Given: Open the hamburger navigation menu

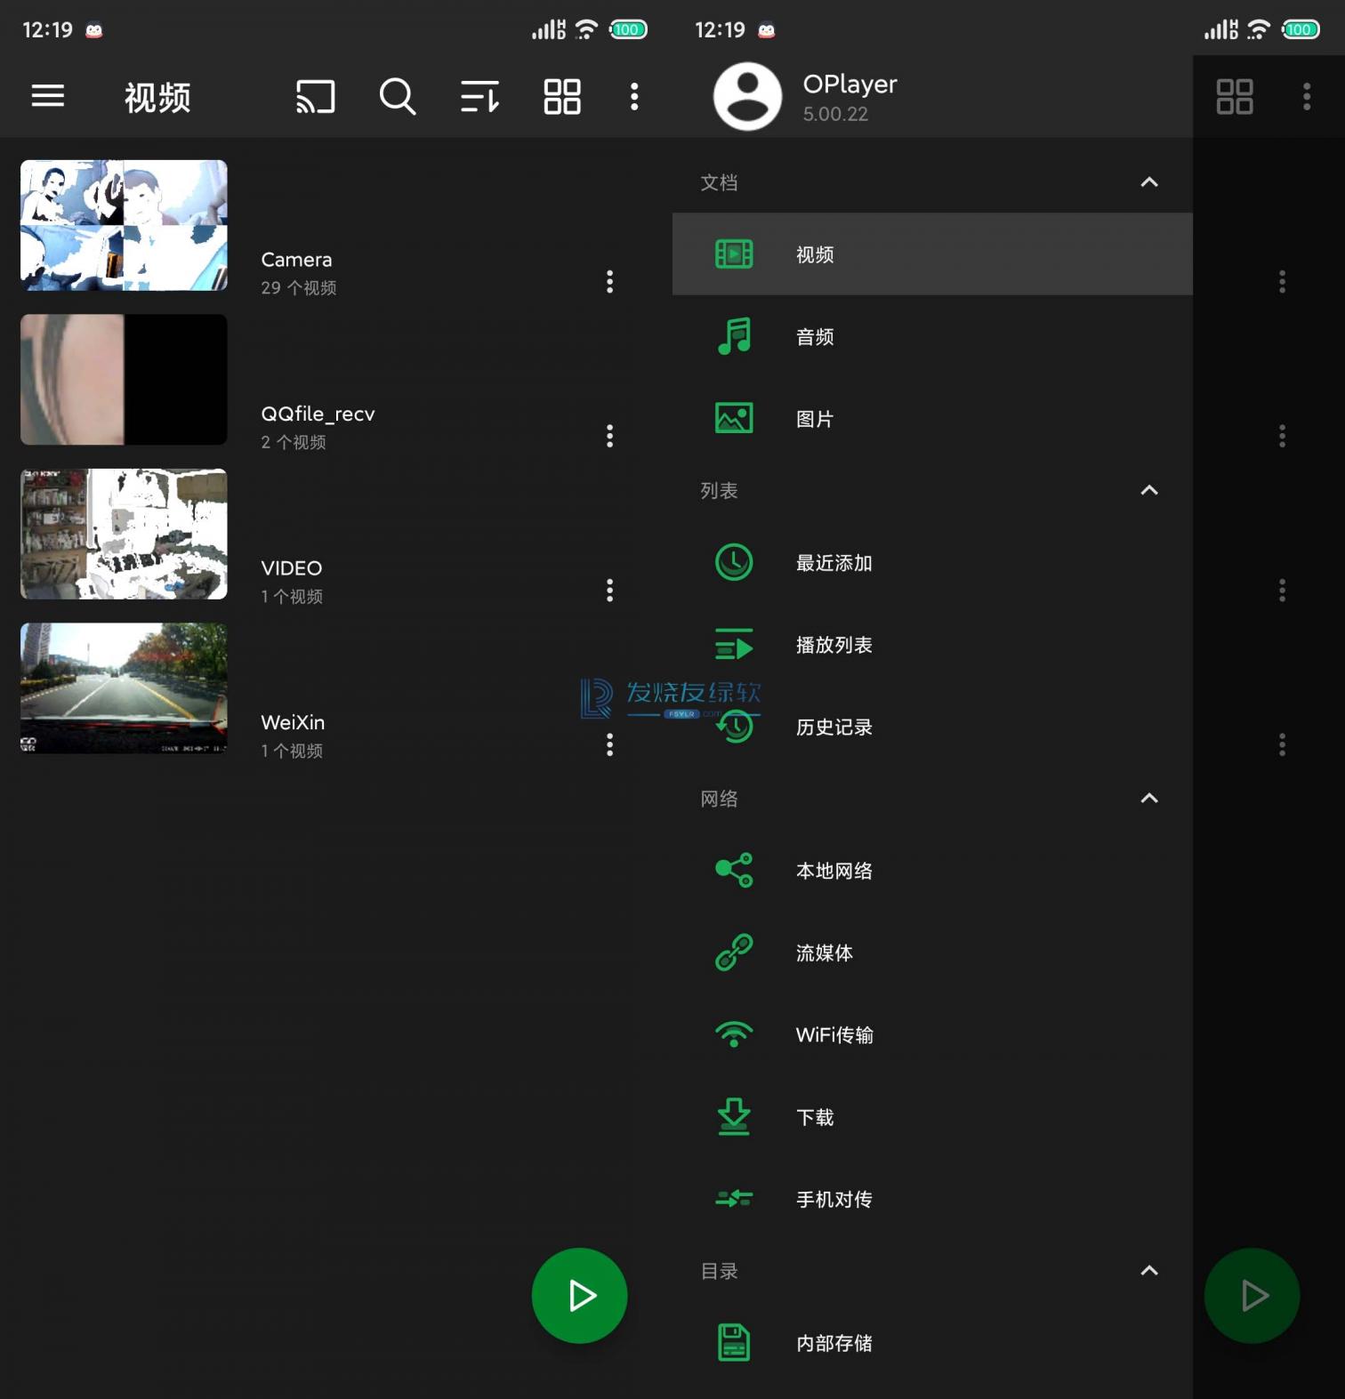Looking at the screenshot, I should (x=48, y=96).
